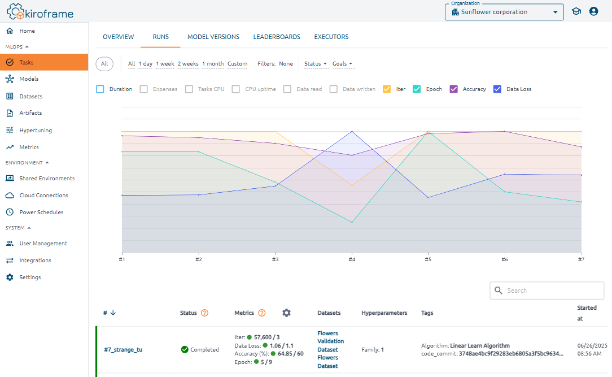Viewport: 612px width, 377px height.
Task: Switch to the Leaderboards tab
Action: click(x=277, y=37)
